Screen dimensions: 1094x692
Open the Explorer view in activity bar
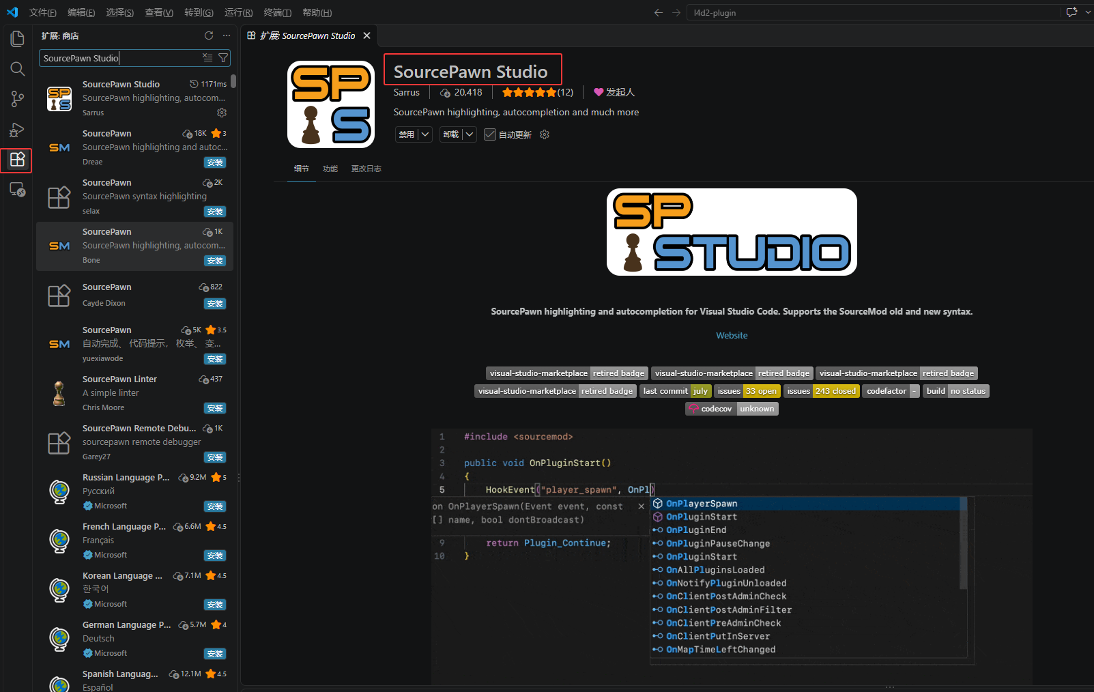(x=17, y=39)
